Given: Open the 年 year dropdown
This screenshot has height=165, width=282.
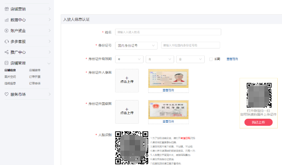Looking at the screenshot, I should [x=129, y=59].
